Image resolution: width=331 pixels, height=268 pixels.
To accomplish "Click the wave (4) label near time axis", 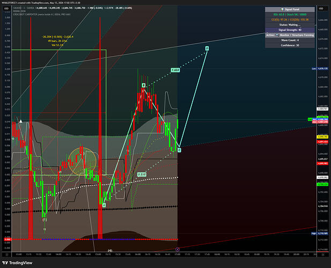I will 110,250.
